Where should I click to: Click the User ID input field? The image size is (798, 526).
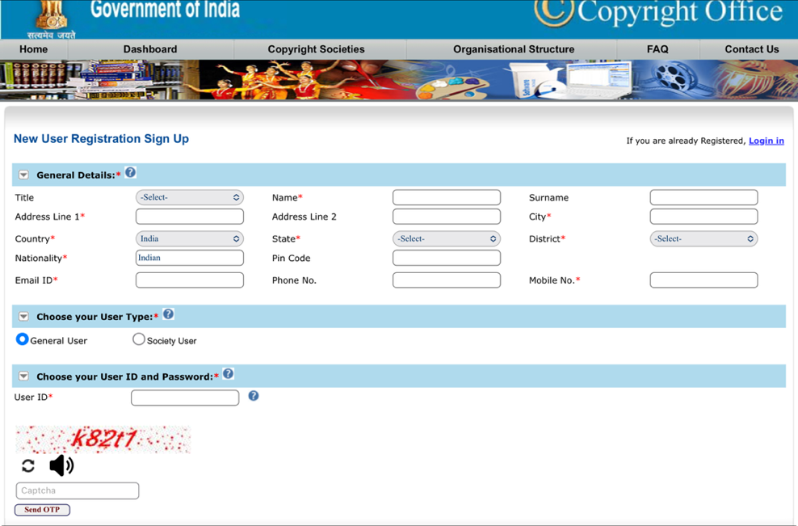point(185,398)
